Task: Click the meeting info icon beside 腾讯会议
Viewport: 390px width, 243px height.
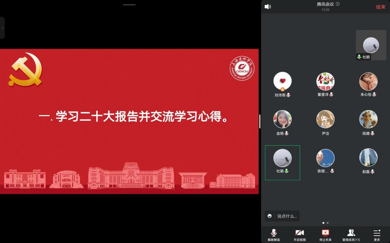Action: (338, 4)
